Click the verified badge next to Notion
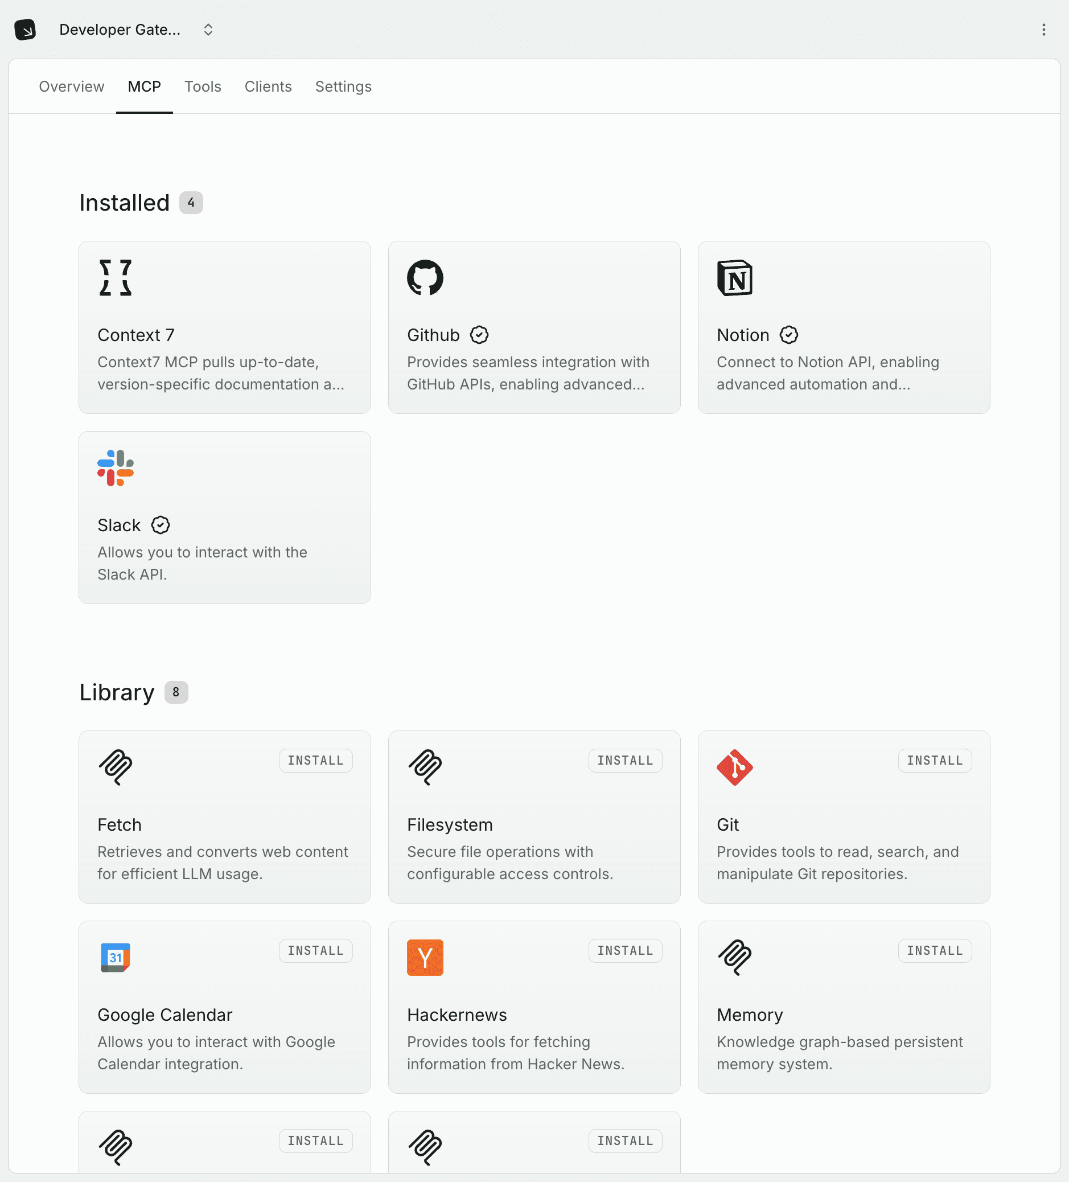 789,335
